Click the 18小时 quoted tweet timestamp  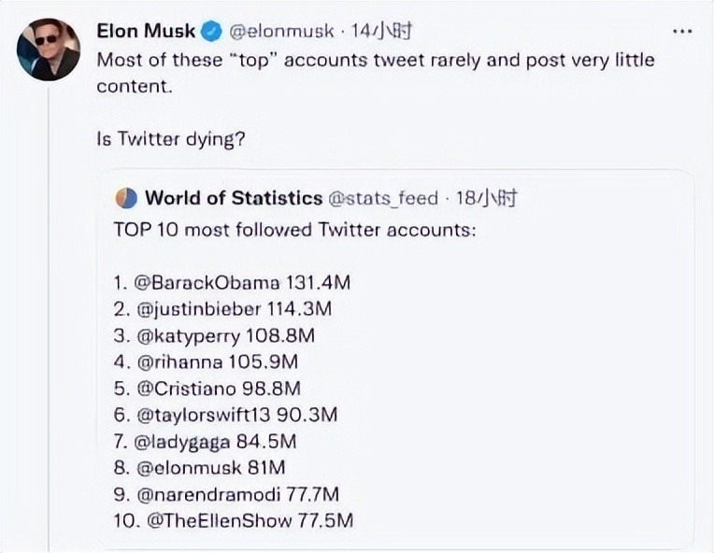pos(486,198)
